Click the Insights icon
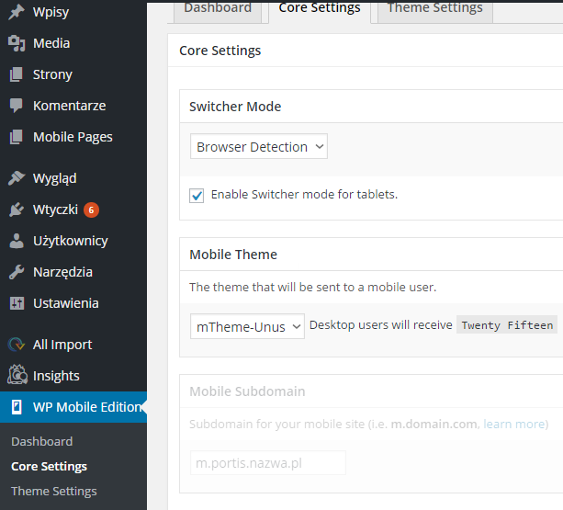Image resolution: width=563 pixels, height=510 pixels. coord(17,375)
